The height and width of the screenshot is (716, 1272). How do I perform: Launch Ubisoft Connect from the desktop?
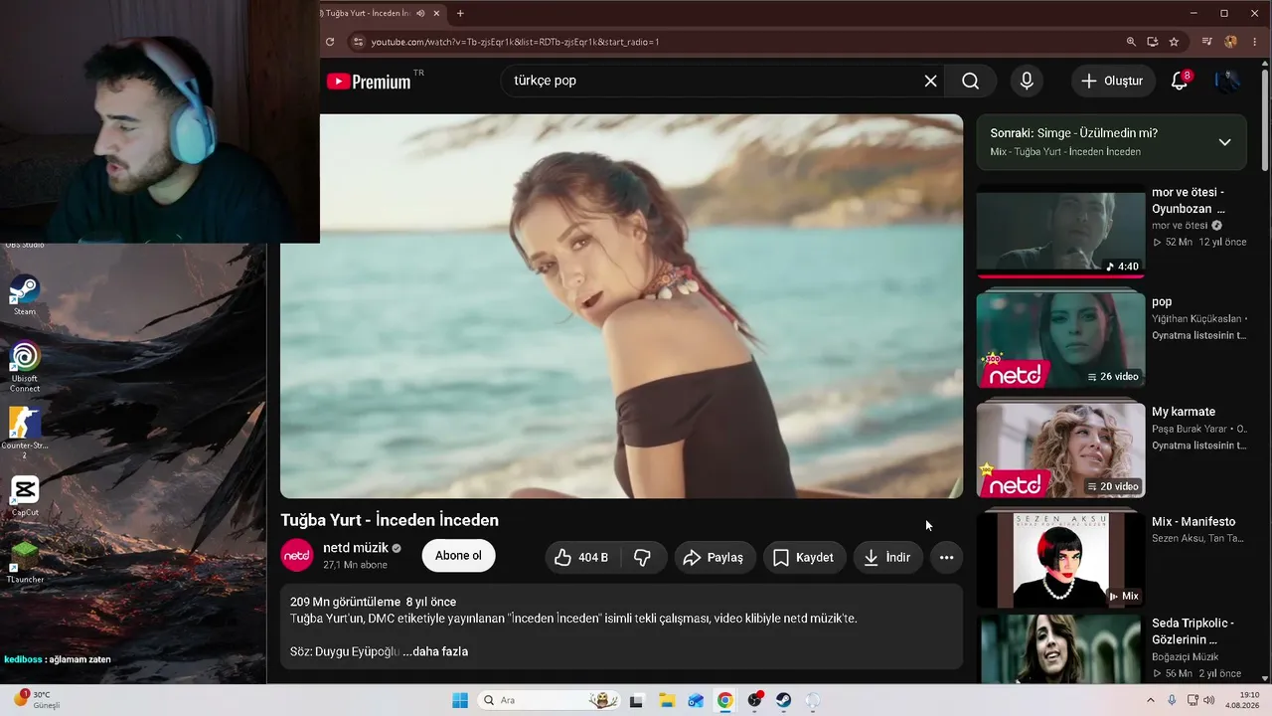pyautogui.click(x=25, y=367)
